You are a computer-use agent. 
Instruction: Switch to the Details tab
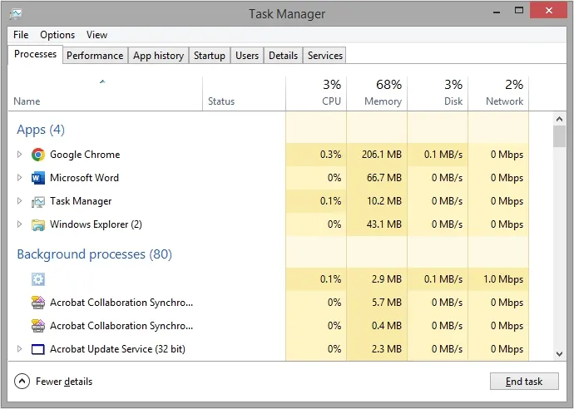[283, 56]
